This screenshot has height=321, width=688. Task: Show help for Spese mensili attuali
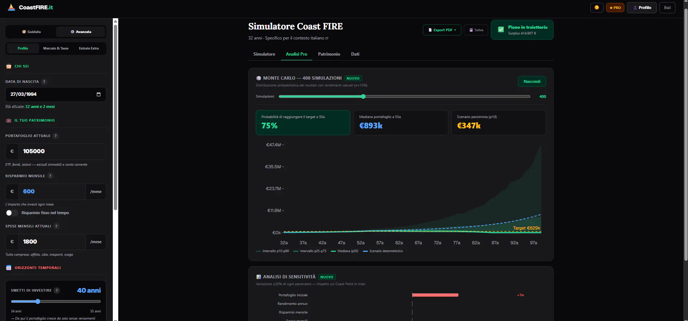point(56,226)
